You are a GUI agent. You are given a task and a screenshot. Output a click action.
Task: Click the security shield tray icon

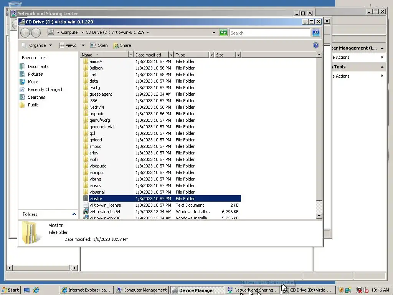341,290
